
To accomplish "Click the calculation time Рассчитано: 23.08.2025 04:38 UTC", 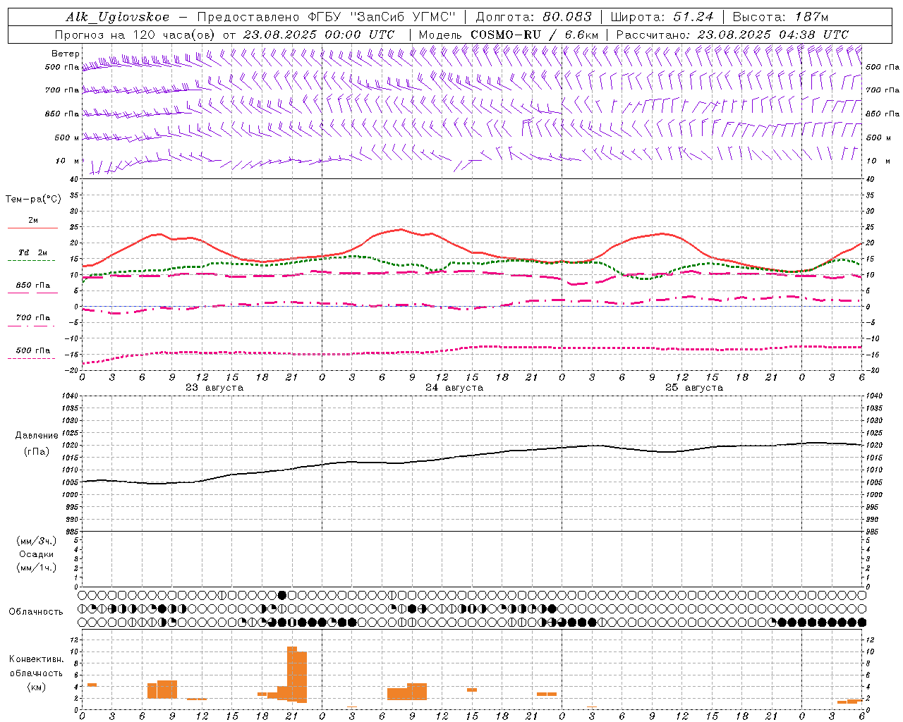I will point(732,35).
